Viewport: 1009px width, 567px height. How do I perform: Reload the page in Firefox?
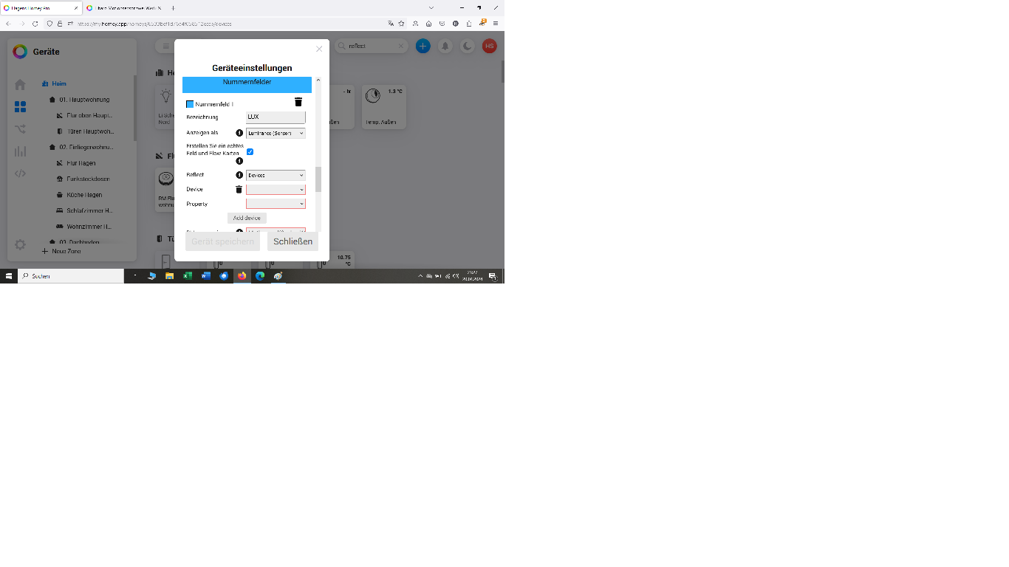pos(35,24)
